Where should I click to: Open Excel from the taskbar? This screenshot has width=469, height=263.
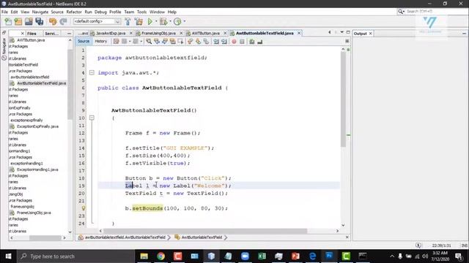tap(262, 256)
